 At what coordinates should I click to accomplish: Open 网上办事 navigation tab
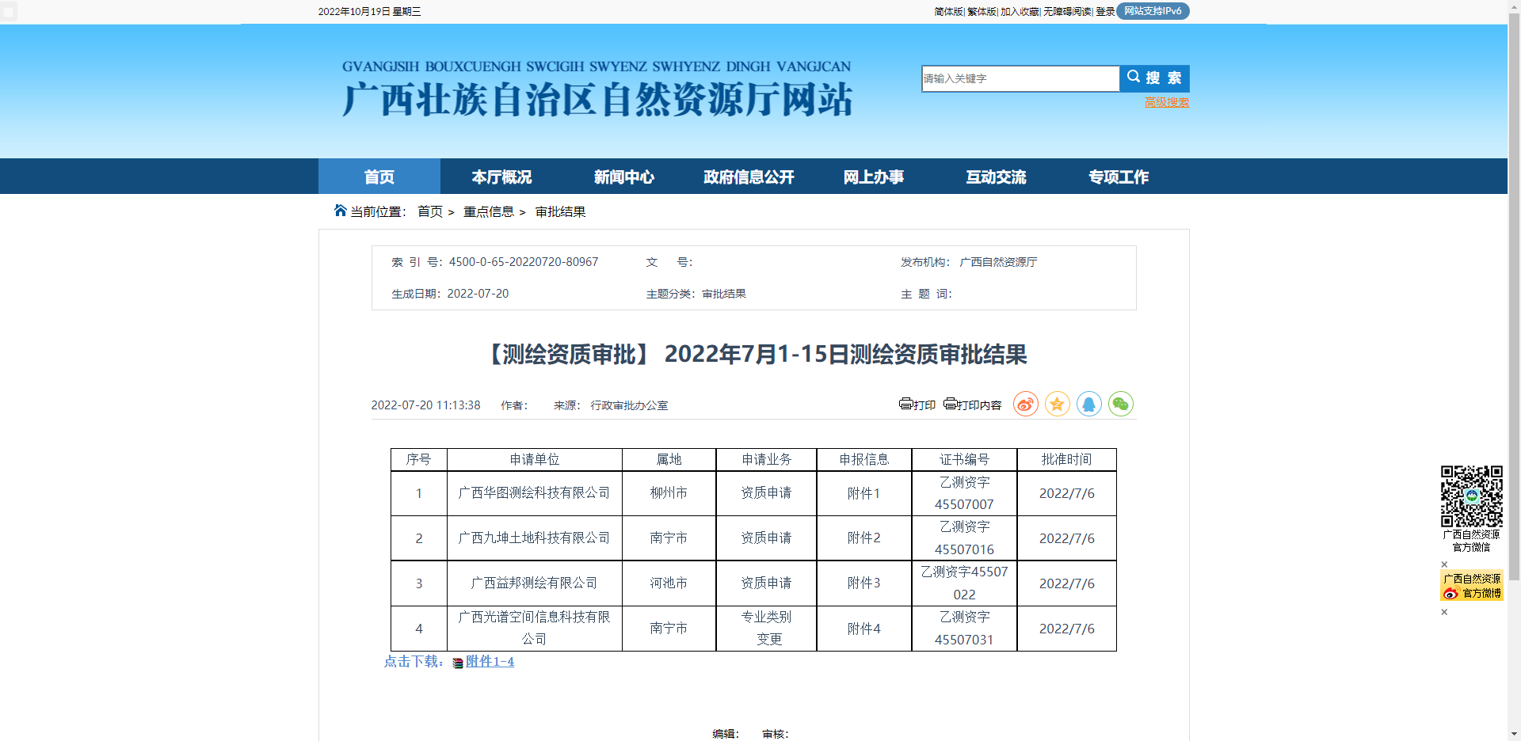pyautogui.click(x=873, y=177)
